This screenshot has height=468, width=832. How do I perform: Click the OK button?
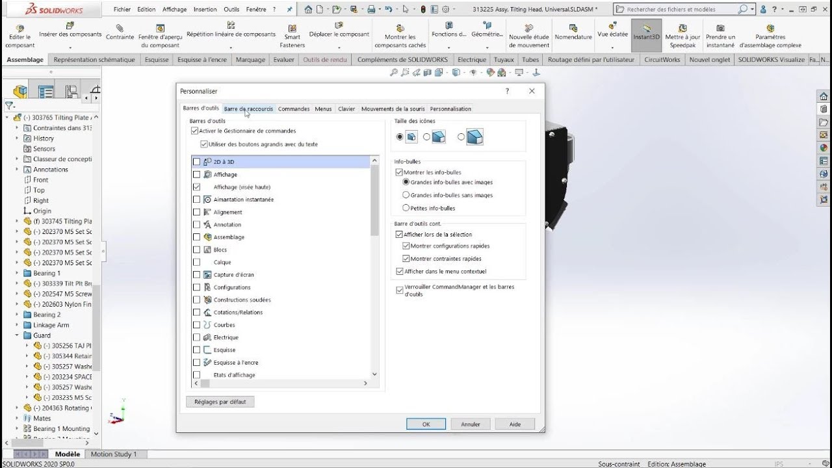[x=426, y=424]
